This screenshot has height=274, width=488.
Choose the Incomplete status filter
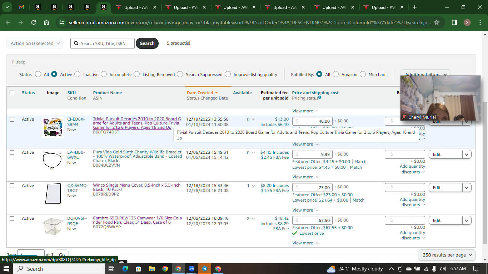pyautogui.click(x=104, y=74)
